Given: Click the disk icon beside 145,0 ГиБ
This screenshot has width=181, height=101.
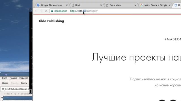Looking at the screenshot, I should click(x=3, y=89).
